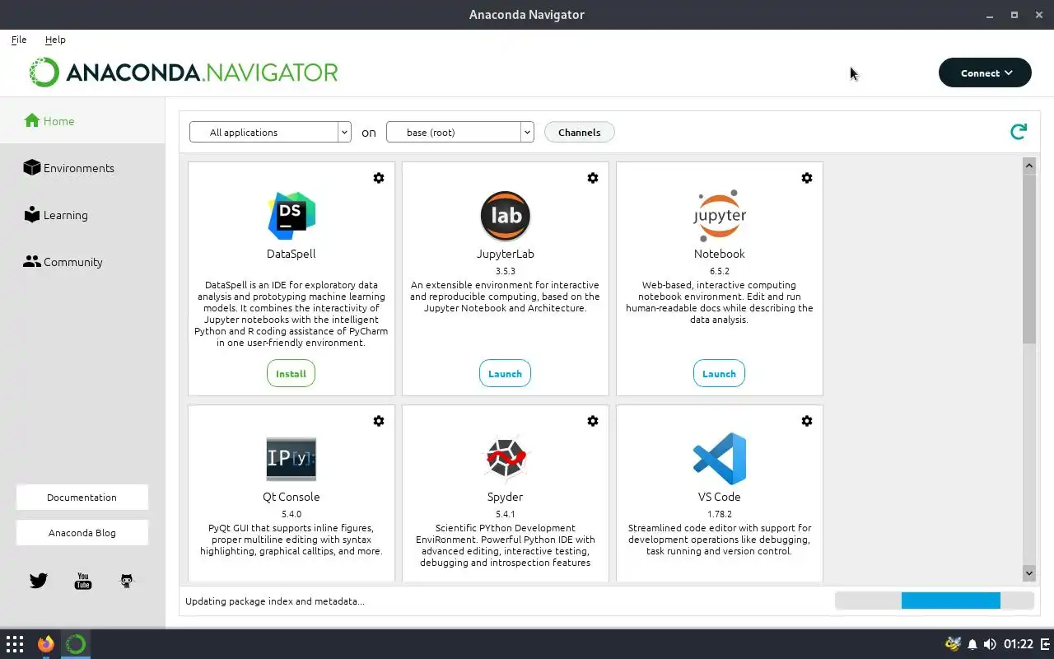The width and height of the screenshot is (1054, 659).
Task: Click the JupyterLab version 3.5.3 text
Action: click(506, 271)
